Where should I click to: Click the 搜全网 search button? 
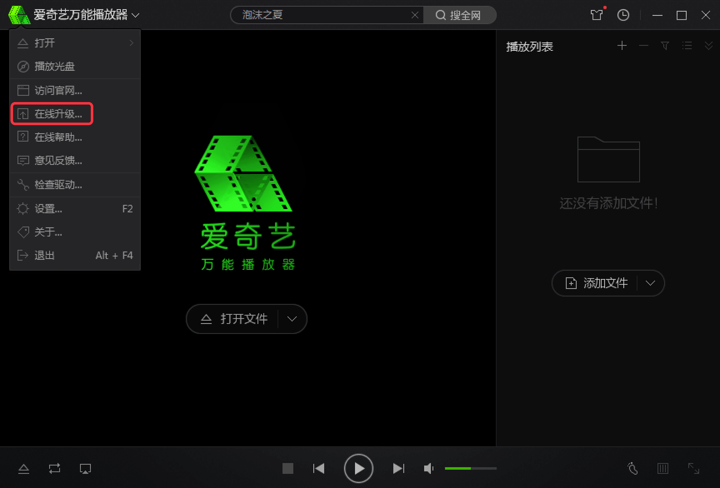pyautogui.click(x=459, y=15)
